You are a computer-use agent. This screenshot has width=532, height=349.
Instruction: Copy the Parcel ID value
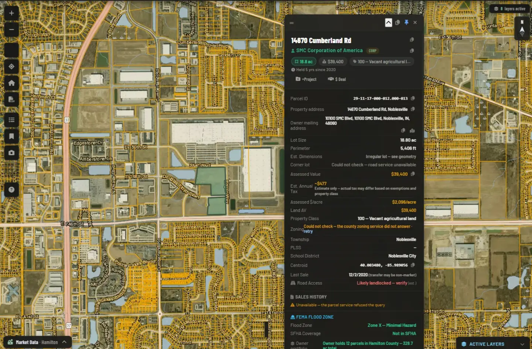pos(413,98)
